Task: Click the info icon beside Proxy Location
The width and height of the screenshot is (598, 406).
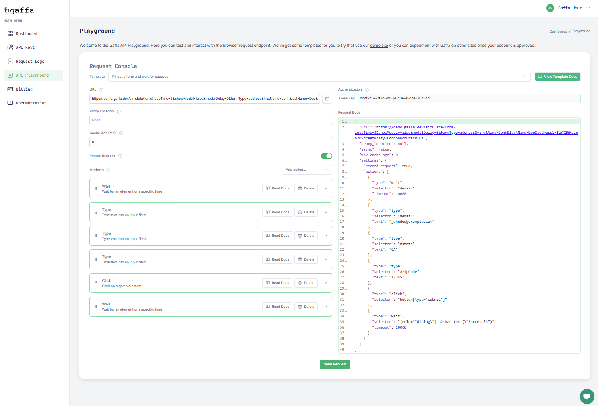Action: [119, 112]
